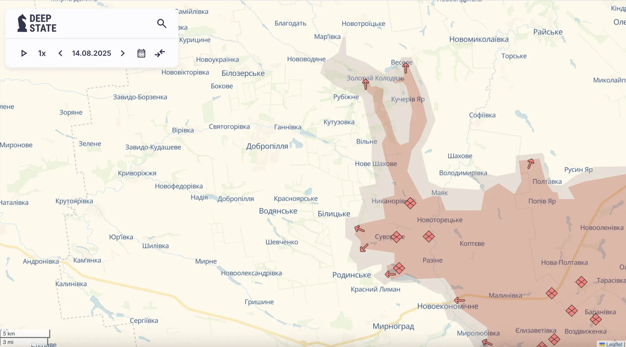Screen dimensions: 626x347
Task: Play the frontline timeline animation
Action: [x=24, y=53]
